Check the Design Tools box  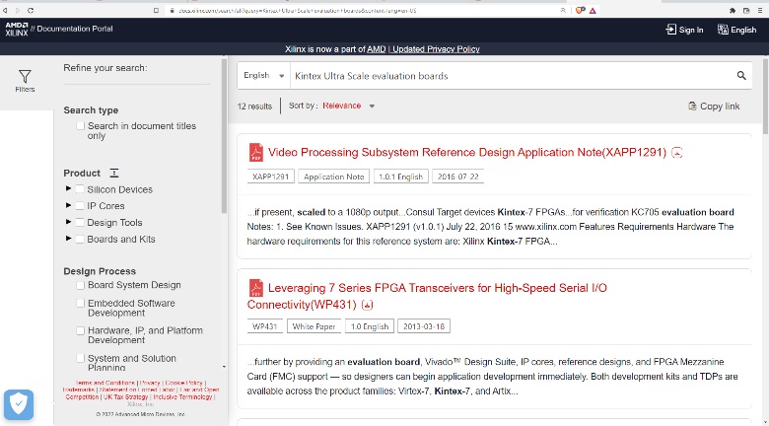80,223
